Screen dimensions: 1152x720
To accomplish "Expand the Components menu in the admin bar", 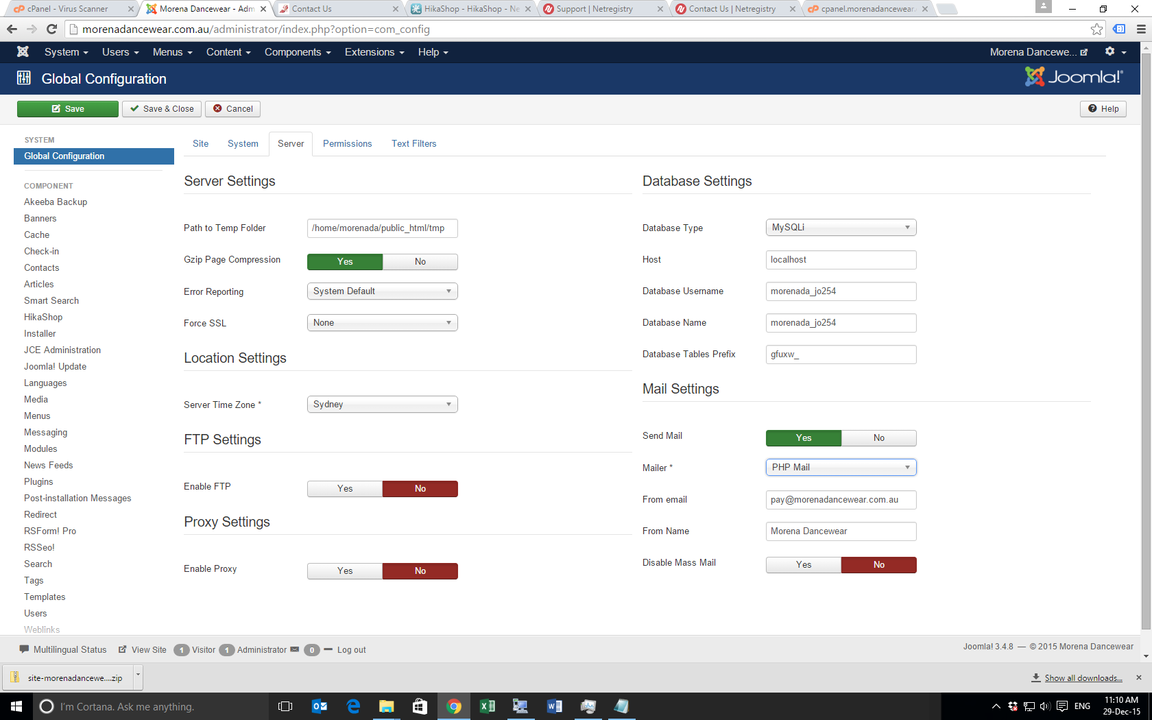I will [x=298, y=52].
